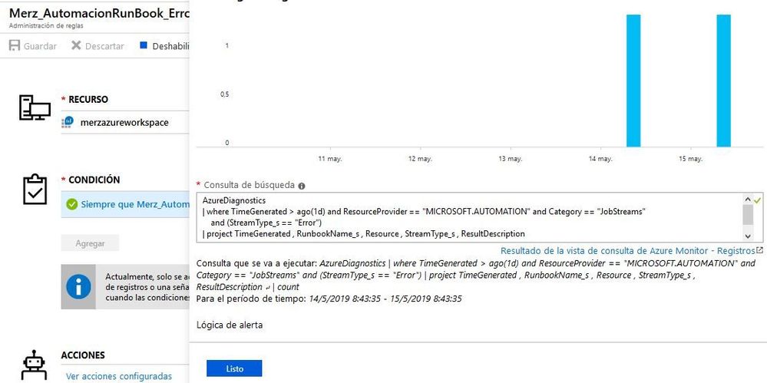
Task: Click the Guardar save icon
Action: click(x=15, y=46)
